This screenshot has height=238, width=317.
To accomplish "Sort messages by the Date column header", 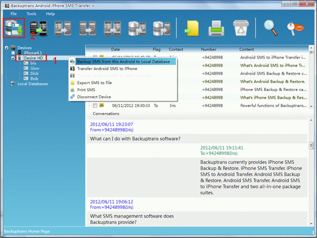I will click(115, 49).
